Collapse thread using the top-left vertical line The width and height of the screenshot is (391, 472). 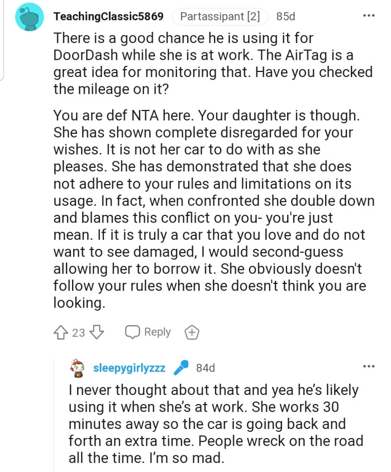point(2,39)
